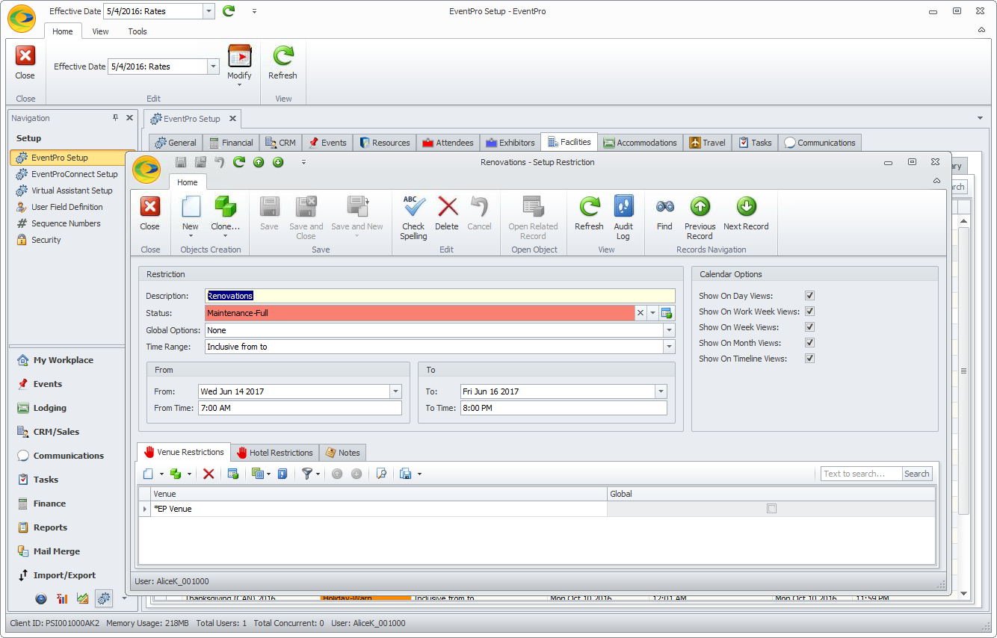Open Effective Date dropdown in title bar
This screenshot has width=997, height=638.
click(x=209, y=11)
